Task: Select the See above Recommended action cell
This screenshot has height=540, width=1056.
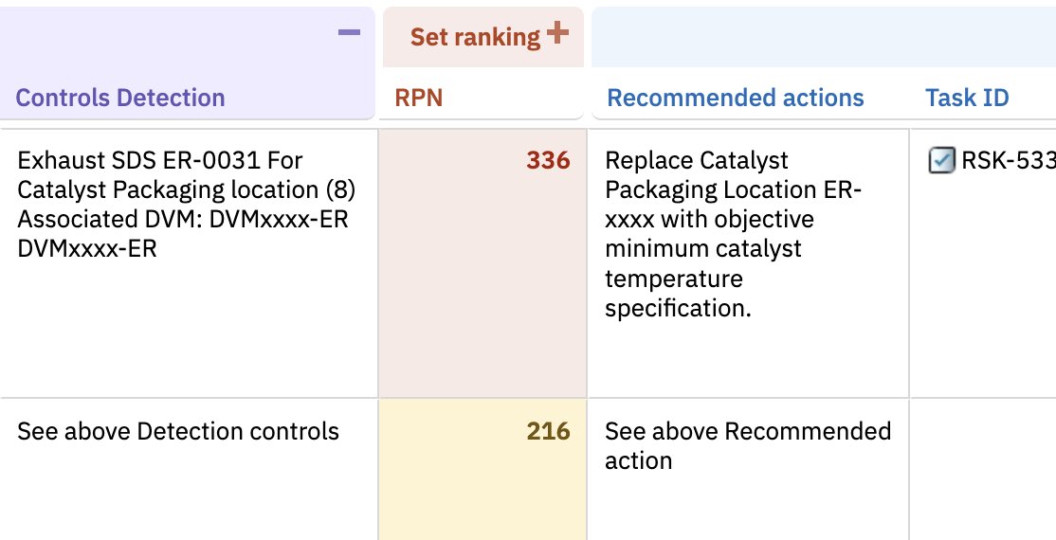Action: [x=747, y=446]
